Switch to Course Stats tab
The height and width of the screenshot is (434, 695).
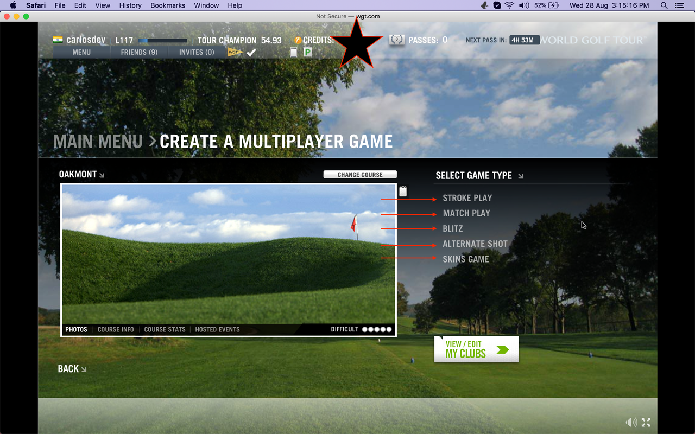click(x=165, y=329)
